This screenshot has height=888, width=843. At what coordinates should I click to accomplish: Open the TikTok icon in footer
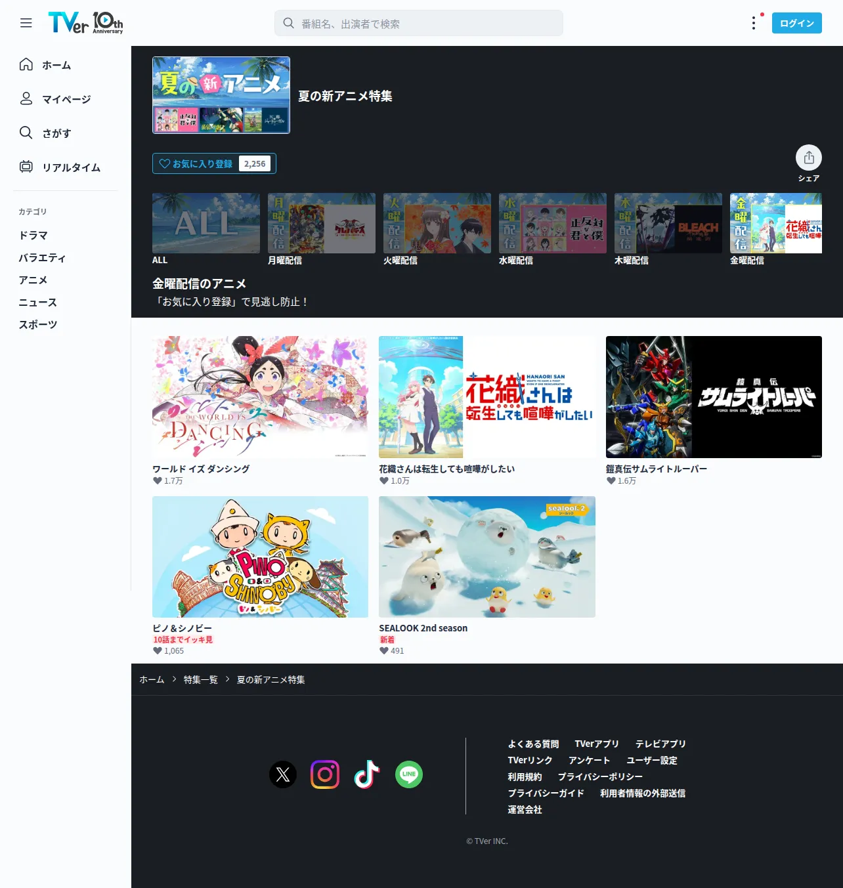367,774
